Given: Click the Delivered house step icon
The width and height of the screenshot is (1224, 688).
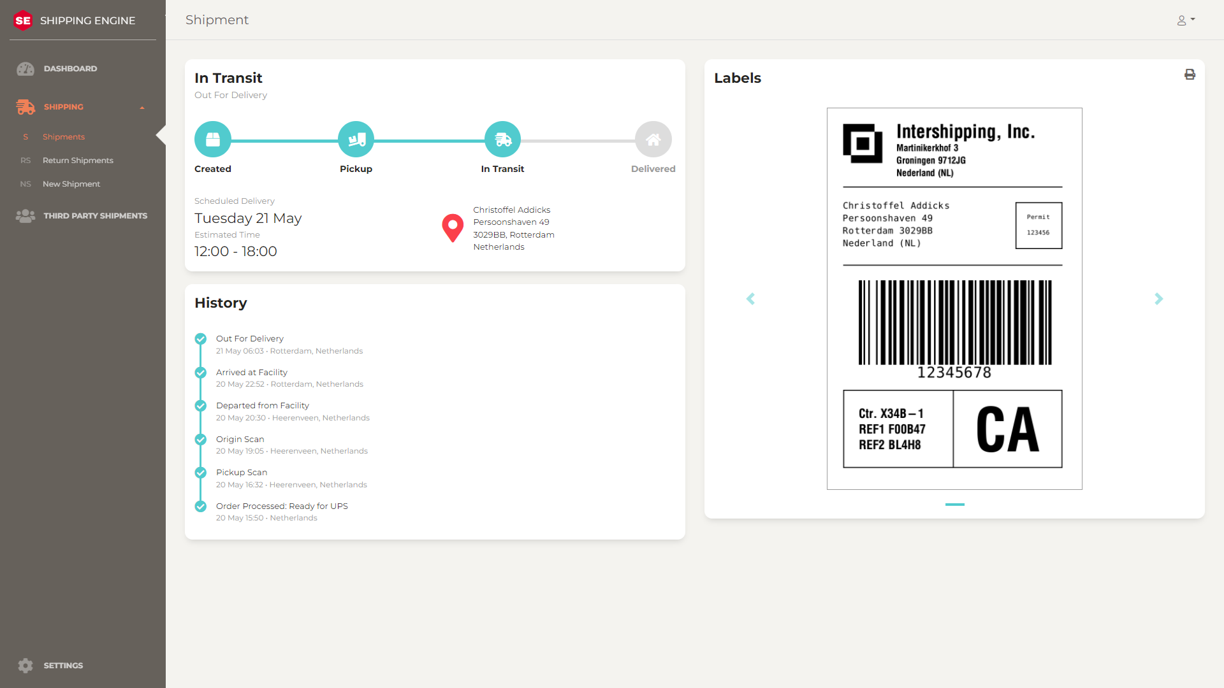Looking at the screenshot, I should 653,140.
